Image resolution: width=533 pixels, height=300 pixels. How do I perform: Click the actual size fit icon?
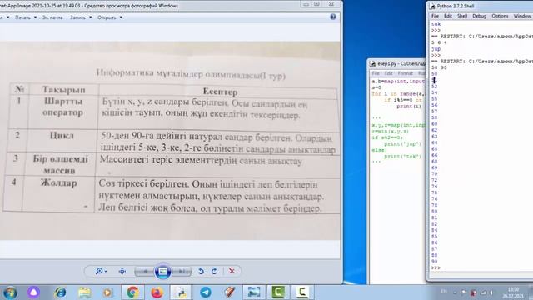coord(122,271)
